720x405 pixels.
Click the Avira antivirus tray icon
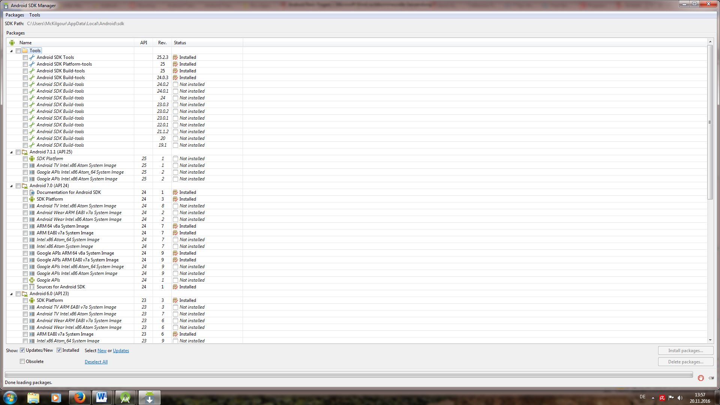coord(662,398)
